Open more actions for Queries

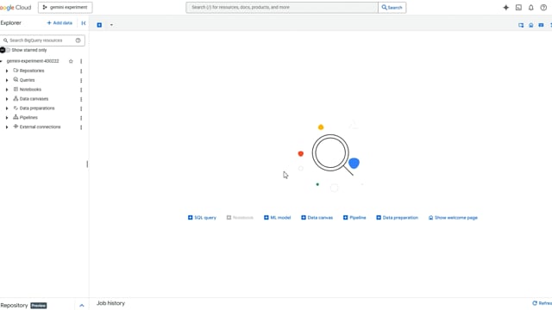81,80
